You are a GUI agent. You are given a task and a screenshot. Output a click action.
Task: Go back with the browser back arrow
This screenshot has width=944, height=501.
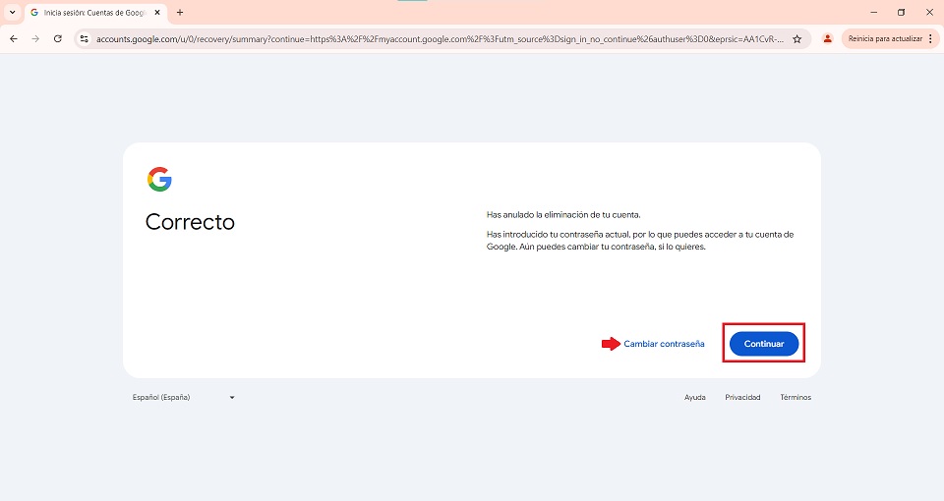[13, 38]
